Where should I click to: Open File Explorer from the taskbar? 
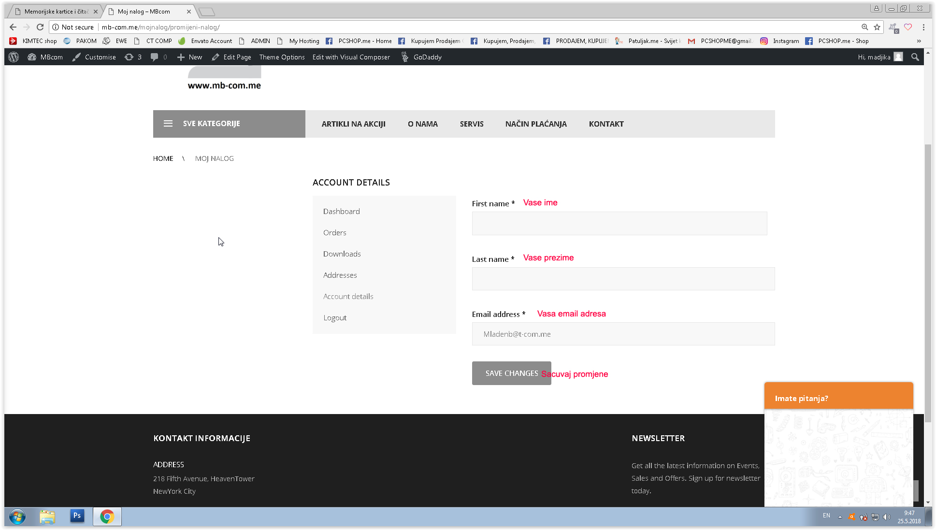[x=47, y=517]
